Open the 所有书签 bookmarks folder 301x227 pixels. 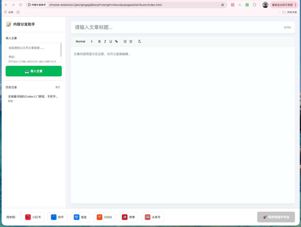[x=289, y=12]
